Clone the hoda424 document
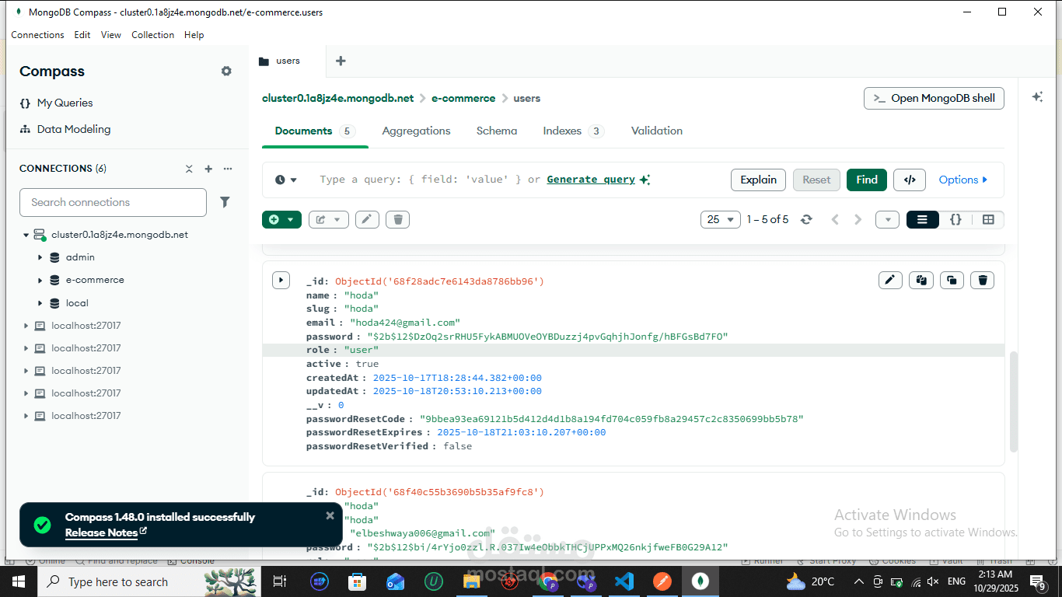This screenshot has height=597, width=1062. pyautogui.click(x=952, y=280)
